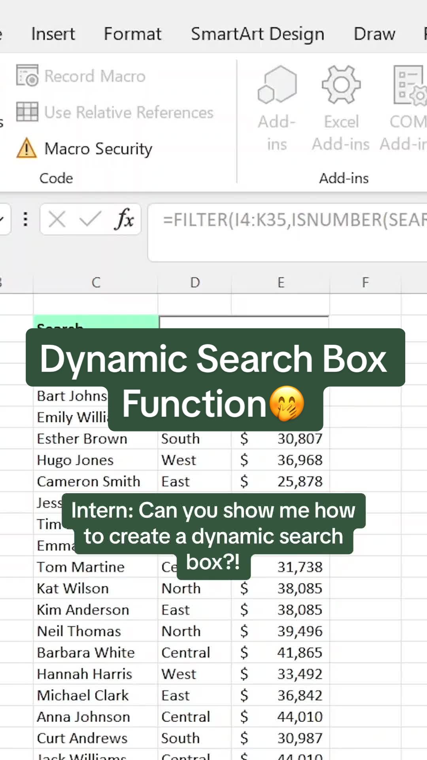Select the 36,842 amount cell
Image resolution: width=427 pixels, height=760 pixels.
pyautogui.click(x=280, y=695)
